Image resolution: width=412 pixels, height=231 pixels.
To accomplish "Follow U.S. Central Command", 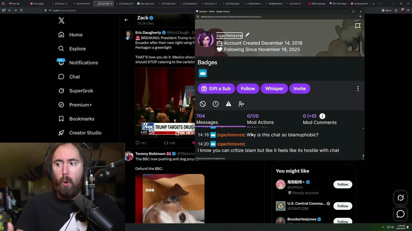I will pos(343,206).
